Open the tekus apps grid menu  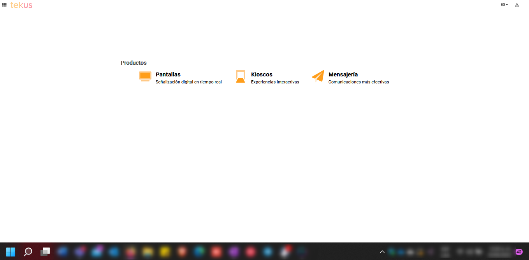tap(4, 5)
